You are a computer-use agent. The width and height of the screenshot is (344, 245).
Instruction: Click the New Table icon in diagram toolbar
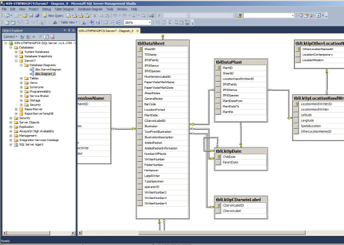(x=7, y=22)
